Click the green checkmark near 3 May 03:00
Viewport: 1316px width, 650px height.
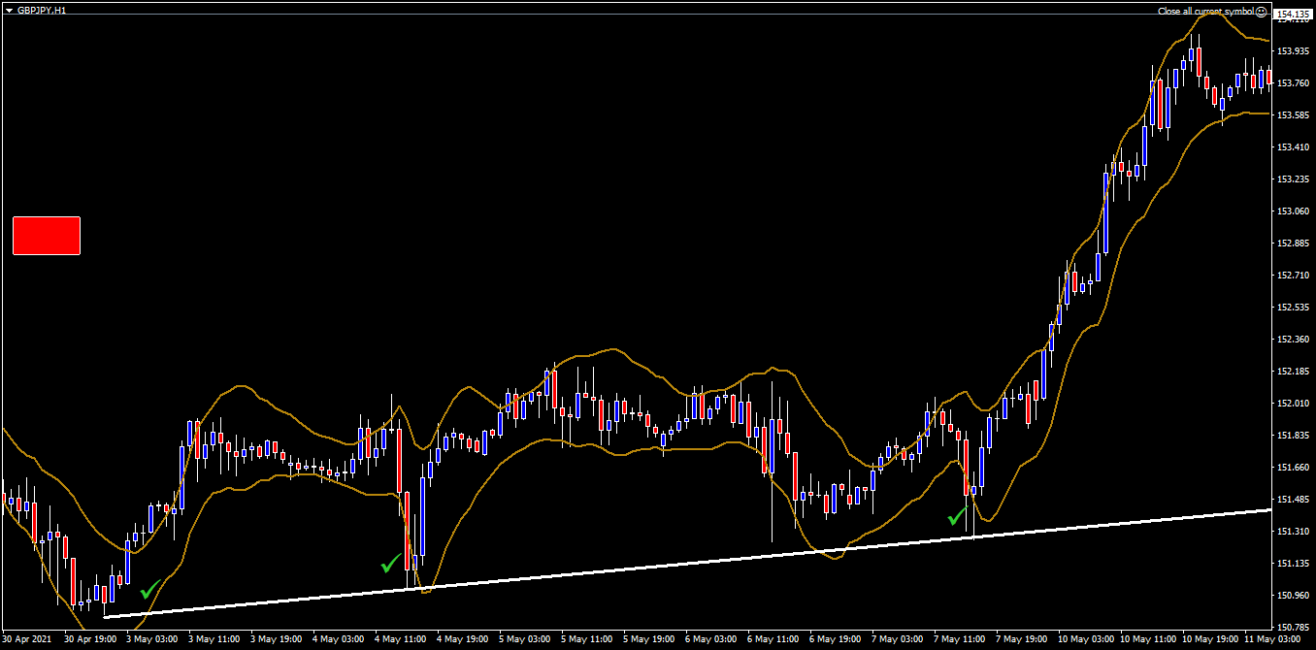(150, 589)
